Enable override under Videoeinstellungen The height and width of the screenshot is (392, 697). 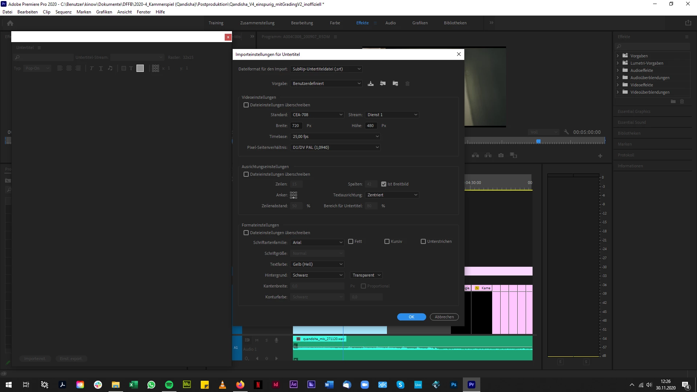click(246, 105)
